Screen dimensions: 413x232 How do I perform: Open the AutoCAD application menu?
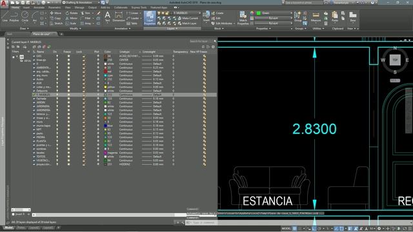pyautogui.click(x=4, y=3)
